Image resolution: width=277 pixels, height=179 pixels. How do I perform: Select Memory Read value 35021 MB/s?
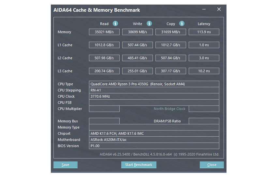coord(104,32)
